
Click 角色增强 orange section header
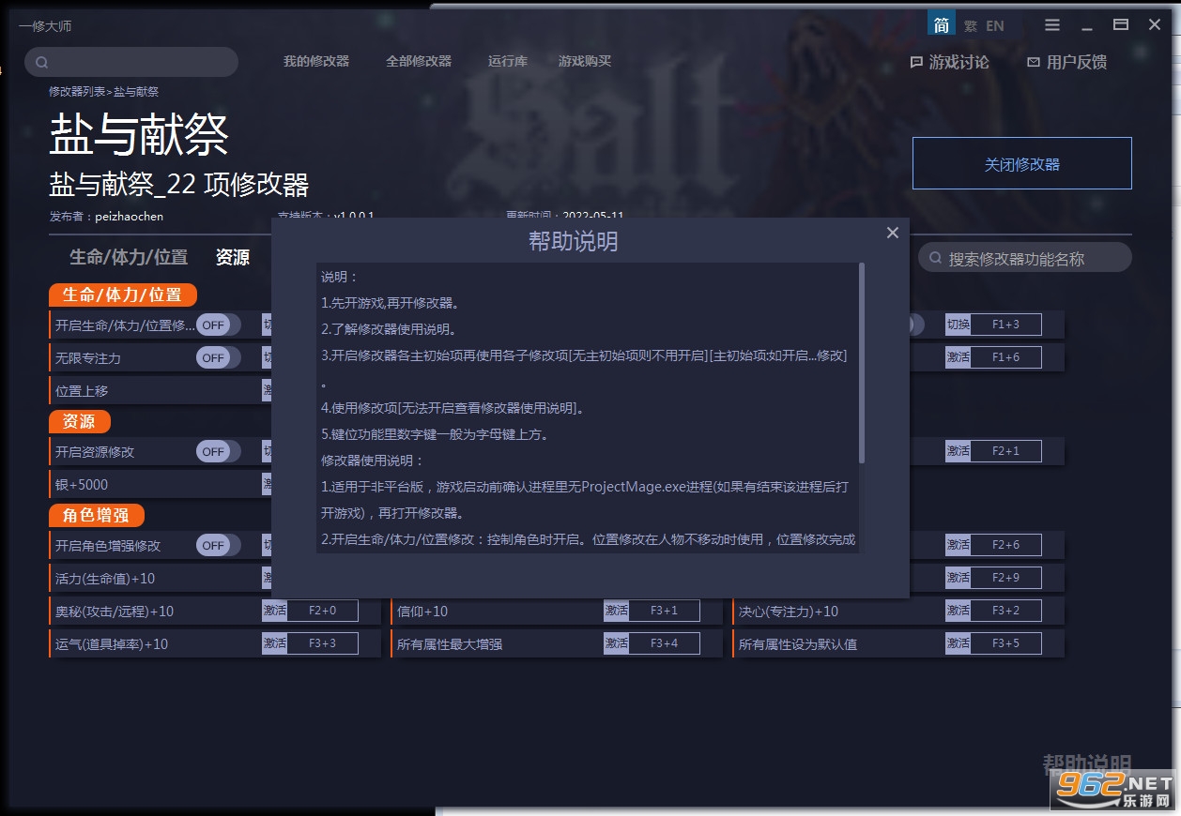[96, 515]
